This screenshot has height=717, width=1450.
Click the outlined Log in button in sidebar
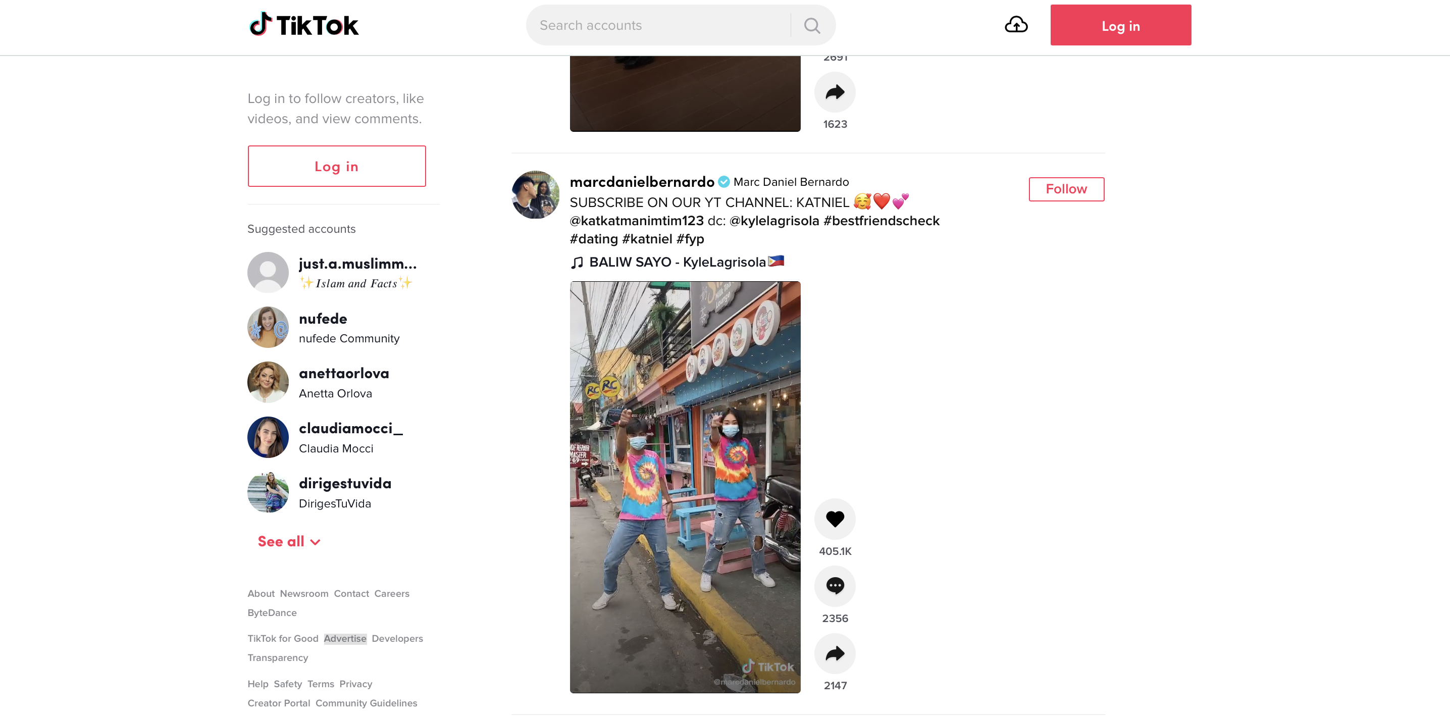[x=337, y=166]
